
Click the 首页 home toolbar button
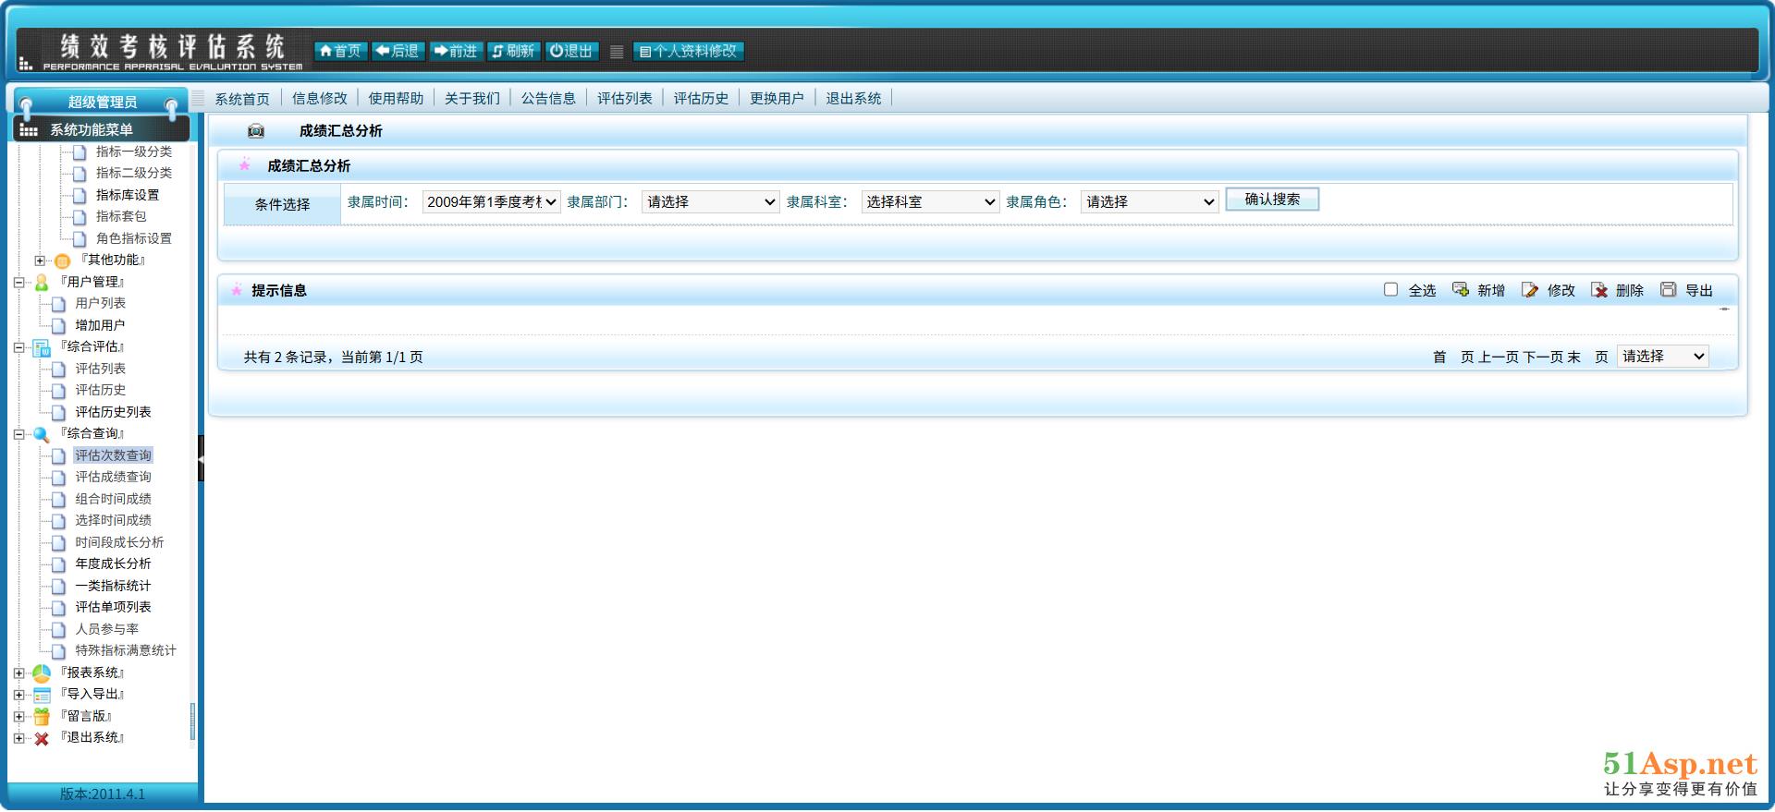pos(340,51)
